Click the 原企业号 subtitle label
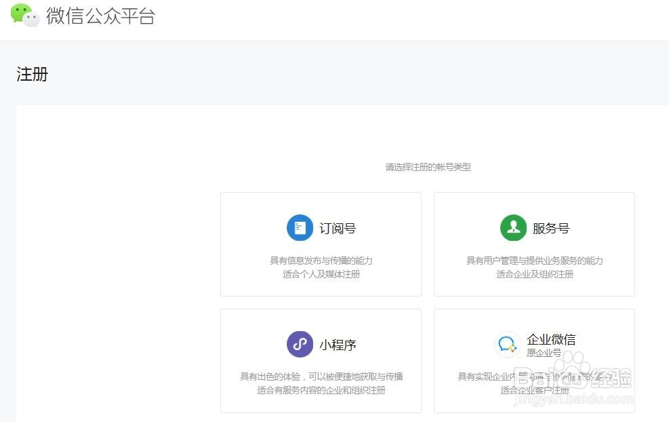This screenshot has height=422, width=669. 544,353
